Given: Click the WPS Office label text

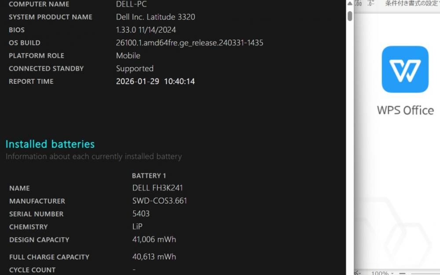Looking at the screenshot, I should coord(405,110).
